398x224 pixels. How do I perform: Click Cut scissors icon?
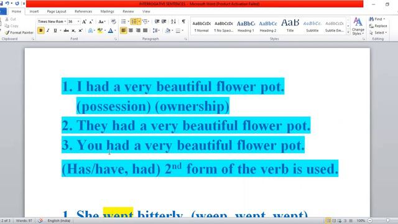coord(7,19)
